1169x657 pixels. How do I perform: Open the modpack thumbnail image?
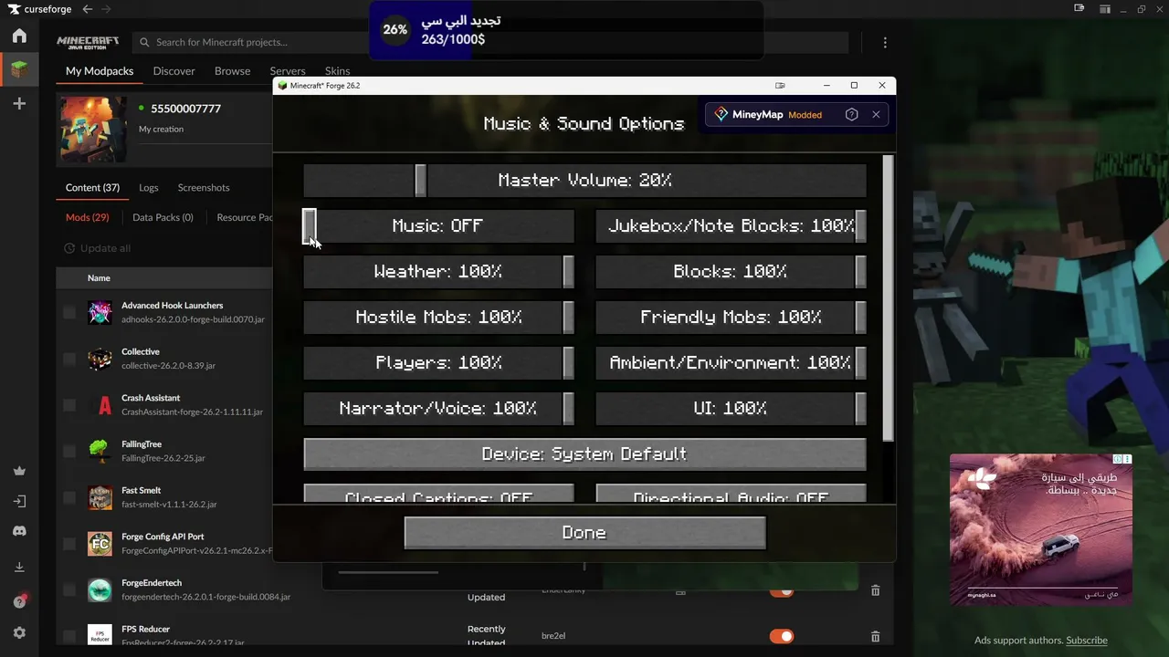93,130
